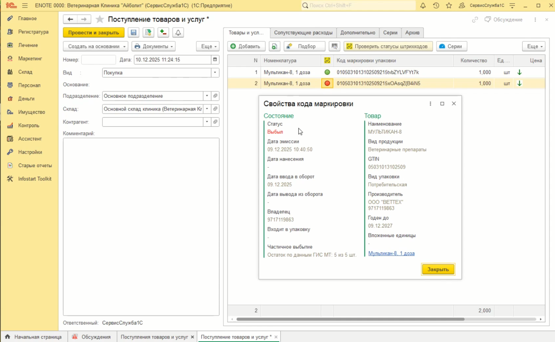Open notifications bell in title bar
This screenshot has width=555, height=342.
coord(423,6)
